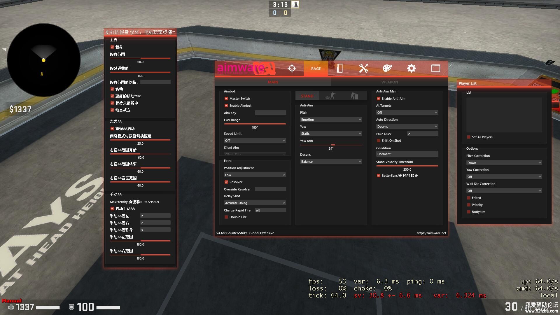560x315 pixels.
Task: Adjust the 假延迟数值 slider
Action: pos(140,72)
